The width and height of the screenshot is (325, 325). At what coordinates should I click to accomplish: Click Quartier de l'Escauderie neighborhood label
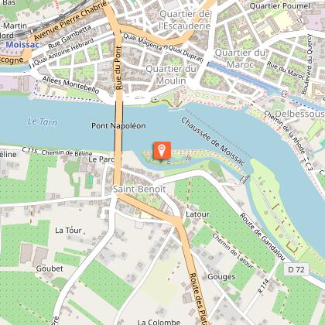[185, 20]
